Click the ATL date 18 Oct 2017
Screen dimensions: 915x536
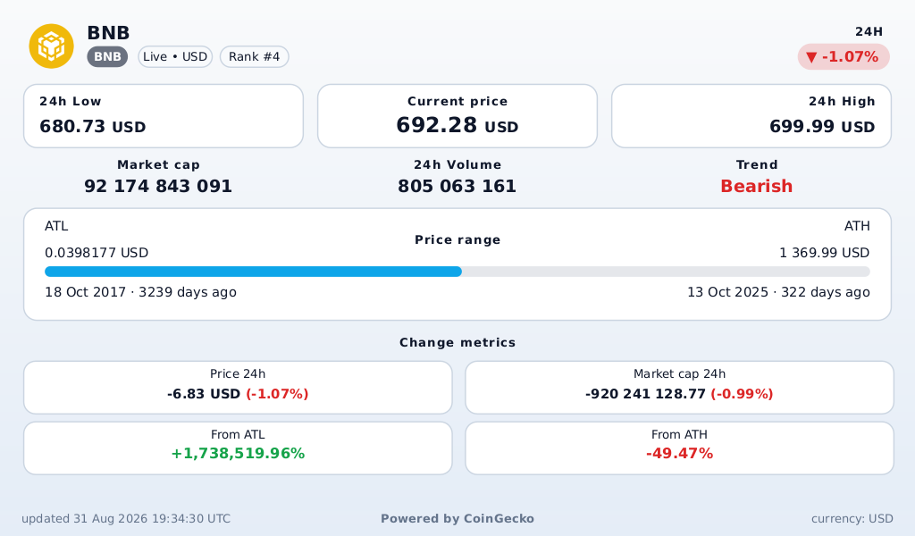[85, 292]
